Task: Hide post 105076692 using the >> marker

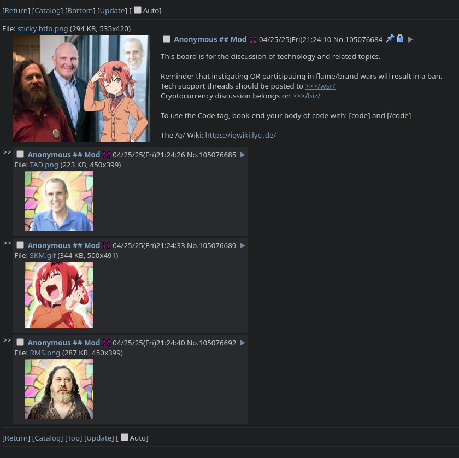Action: 7,340
